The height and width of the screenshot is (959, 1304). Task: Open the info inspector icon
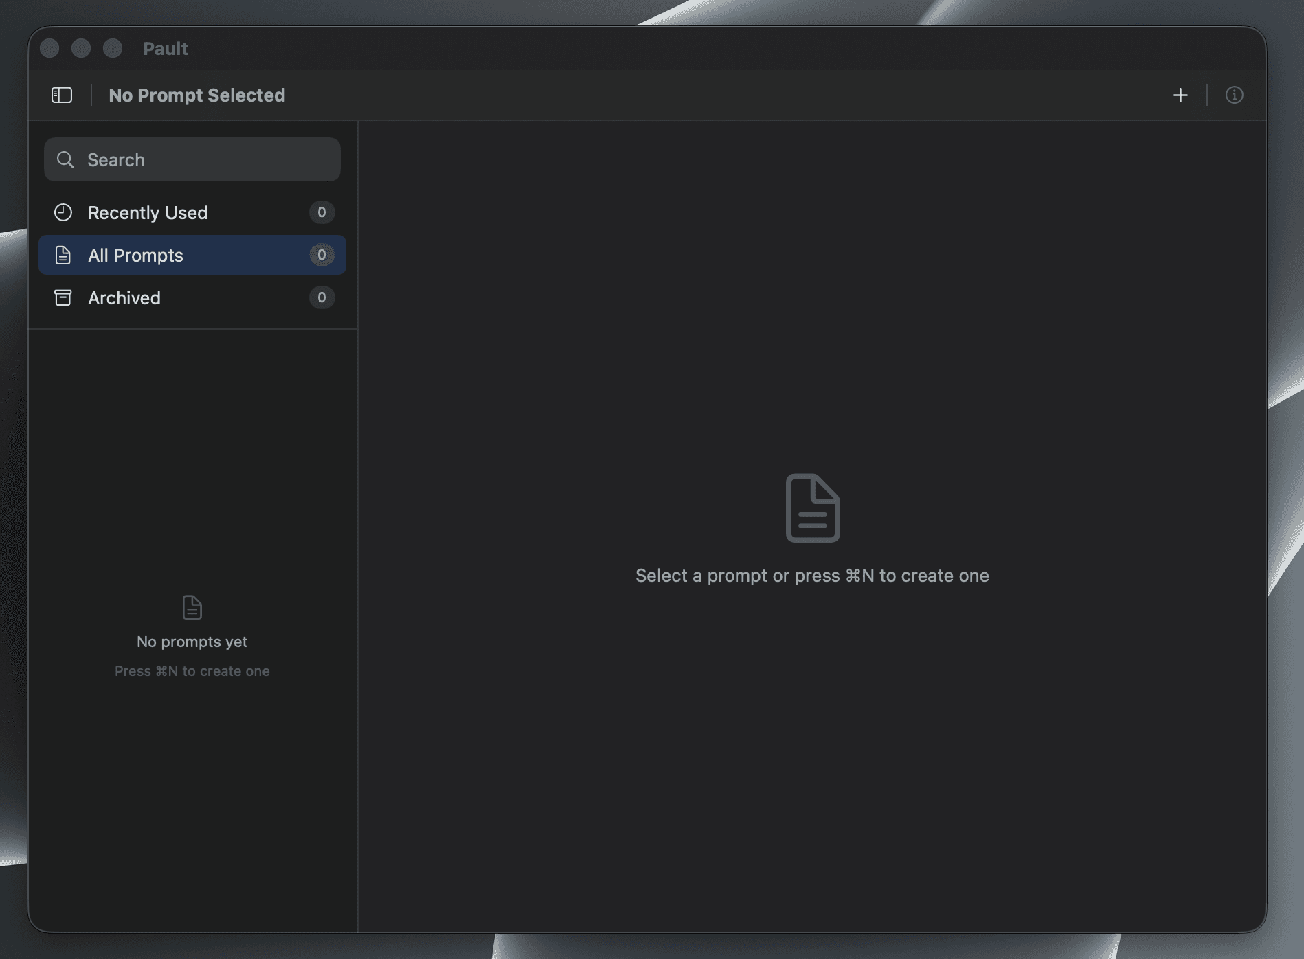click(x=1234, y=95)
